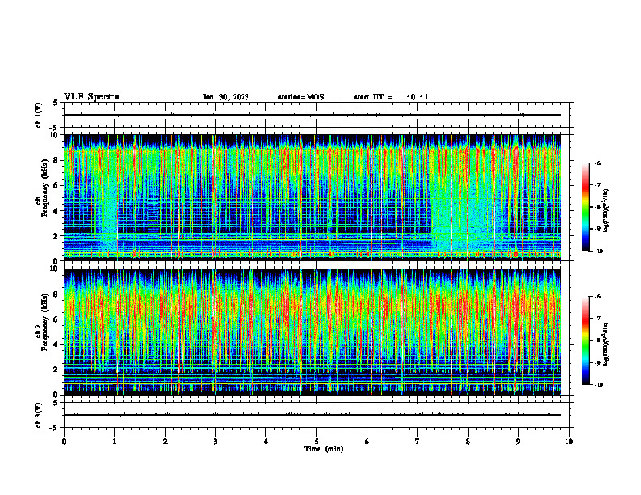641x495 pixels.
Task: Click the "-7" label on lower color bar
Action: [598, 319]
